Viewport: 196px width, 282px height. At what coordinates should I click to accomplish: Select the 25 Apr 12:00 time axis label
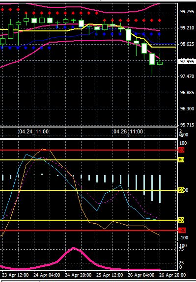click(x=110, y=275)
